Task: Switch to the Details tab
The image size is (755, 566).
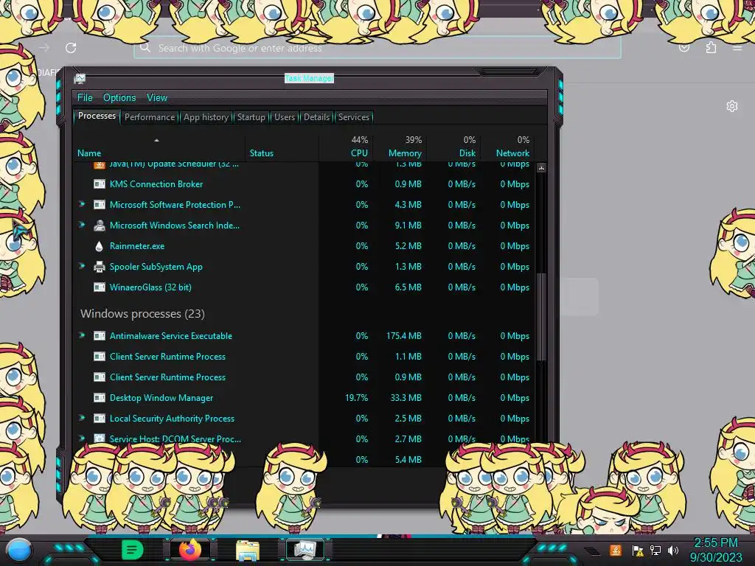Action: pyautogui.click(x=316, y=117)
